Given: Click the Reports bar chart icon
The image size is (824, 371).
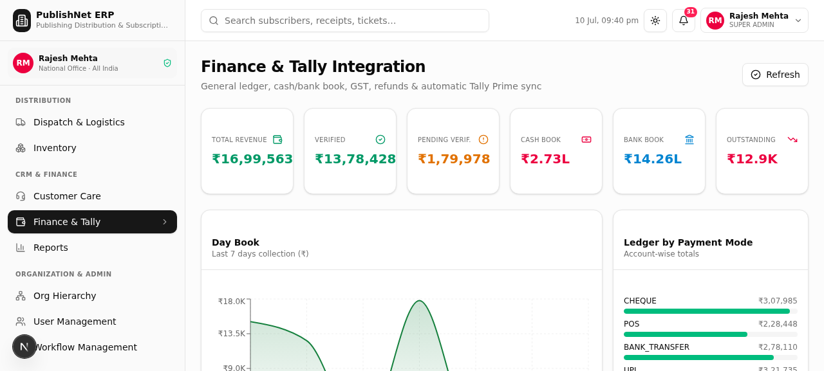Looking at the screenshot, I should point(21,248).
